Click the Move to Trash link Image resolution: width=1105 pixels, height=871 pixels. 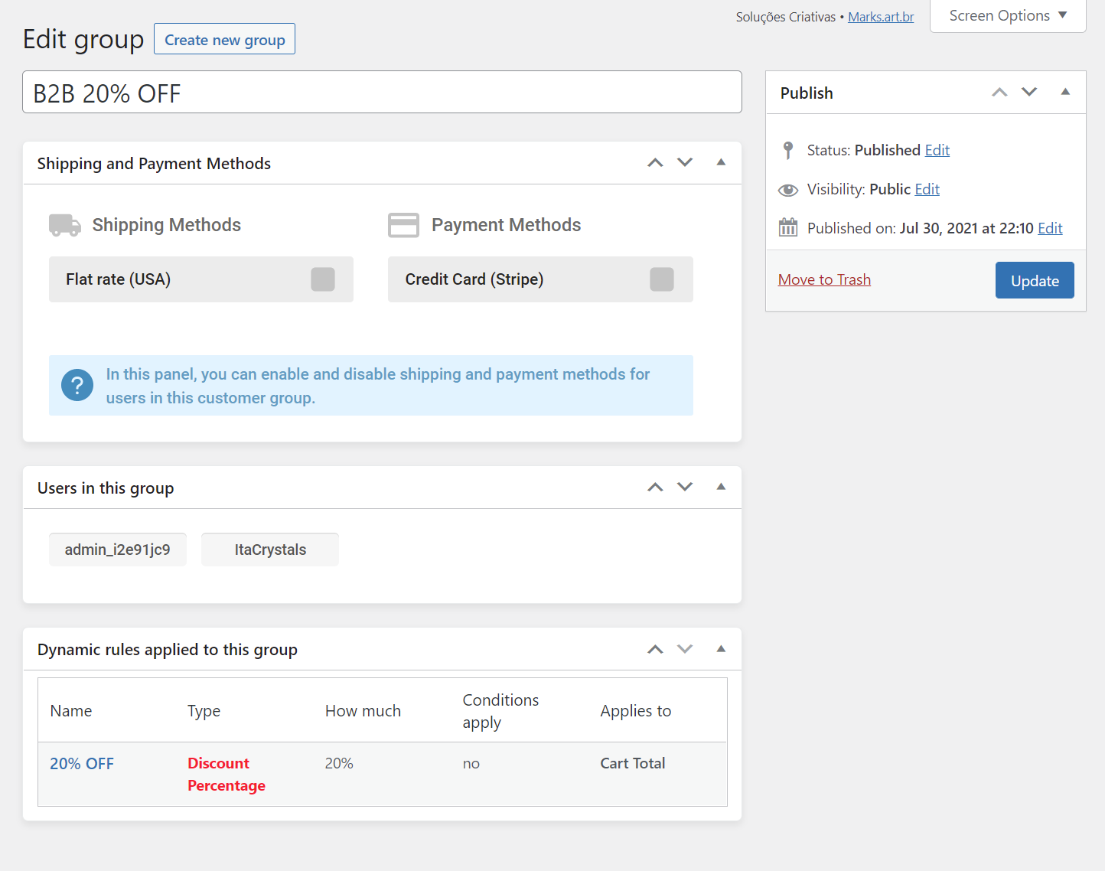tap(824, 279)
